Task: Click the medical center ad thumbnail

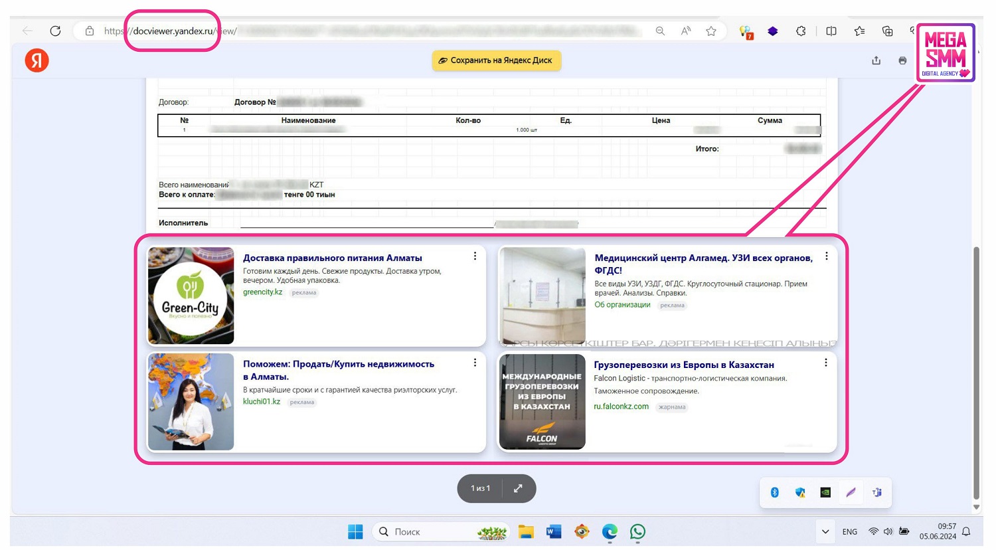Action: click(542, 296)
